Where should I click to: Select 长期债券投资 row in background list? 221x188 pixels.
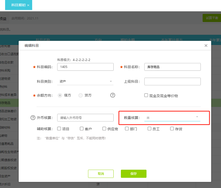(x=9, y=160)
